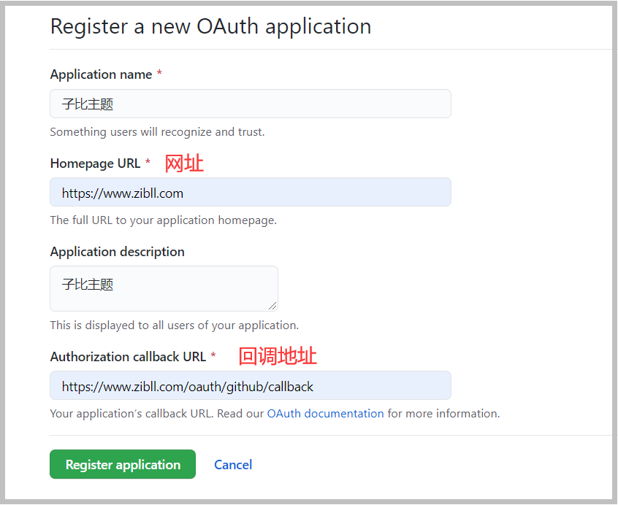Click "This is displayed to all users" hint
The height and width of the screenshot is (505, 618).
pyautogui.click(x=174, y=325)
